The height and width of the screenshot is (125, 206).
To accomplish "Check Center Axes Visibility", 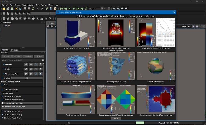I will (2, 90).
